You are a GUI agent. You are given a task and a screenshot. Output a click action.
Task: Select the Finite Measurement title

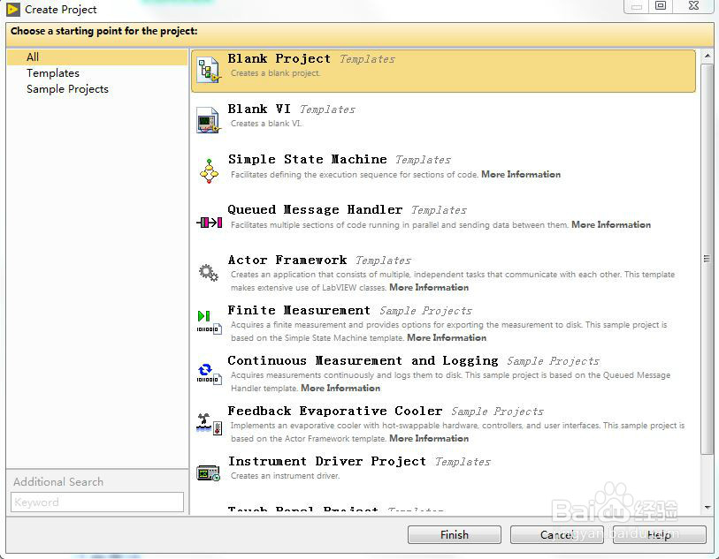299,310
